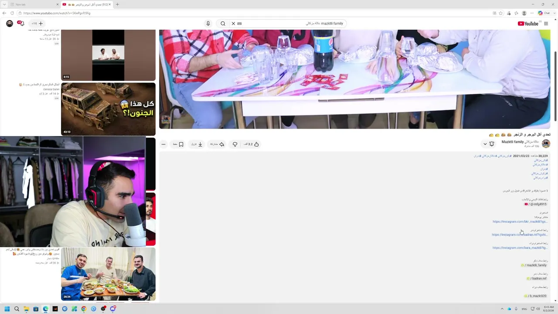Open Microsoft Edge from the taskbar

coord(45,309)
